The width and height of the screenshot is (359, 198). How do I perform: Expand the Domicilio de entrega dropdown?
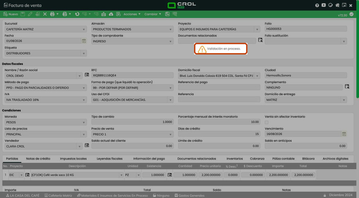pos(344,100)
